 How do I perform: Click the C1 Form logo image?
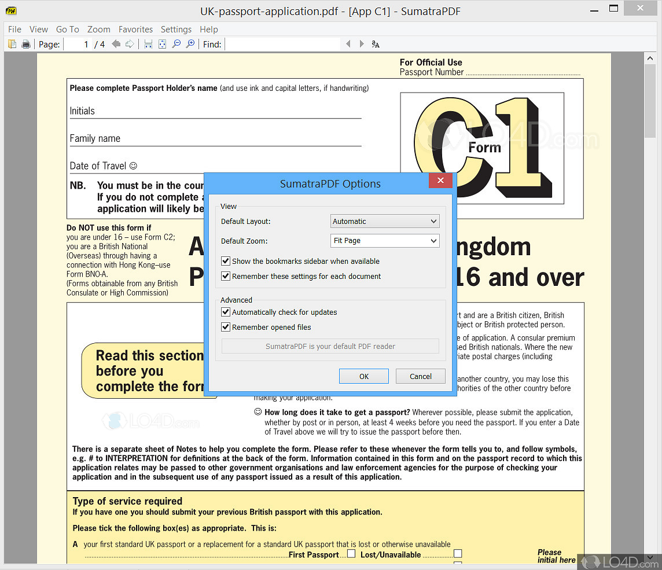pyautogui.click(x=481, y=148)
